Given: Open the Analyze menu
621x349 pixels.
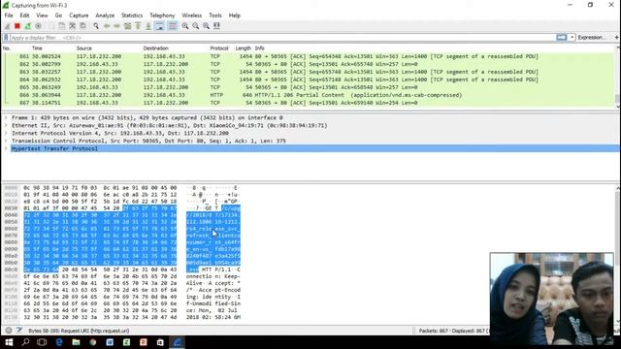Looking at the screenshot, I should 105,16.
